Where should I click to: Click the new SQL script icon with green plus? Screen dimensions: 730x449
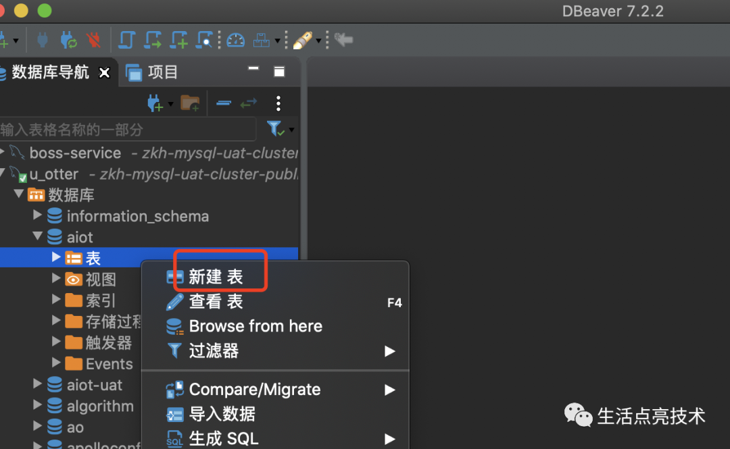click(178, 40)
